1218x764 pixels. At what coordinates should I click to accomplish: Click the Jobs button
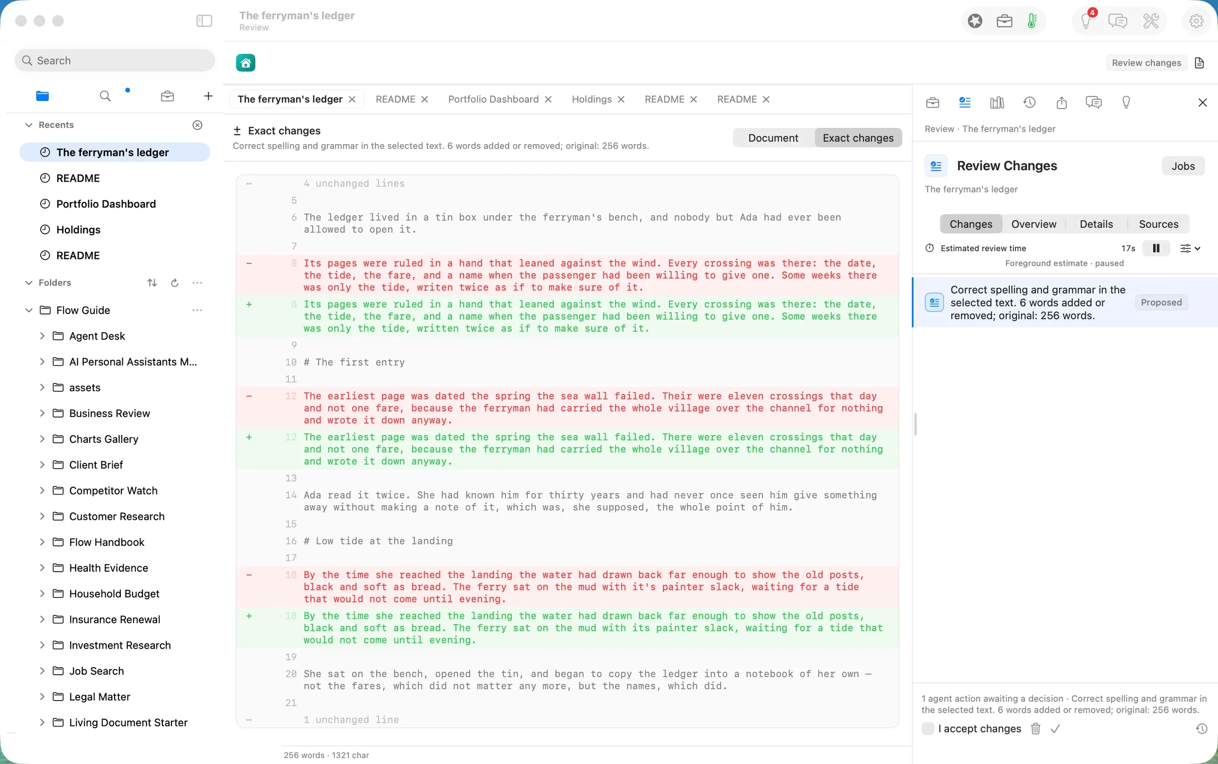(x=1183, y=166)
